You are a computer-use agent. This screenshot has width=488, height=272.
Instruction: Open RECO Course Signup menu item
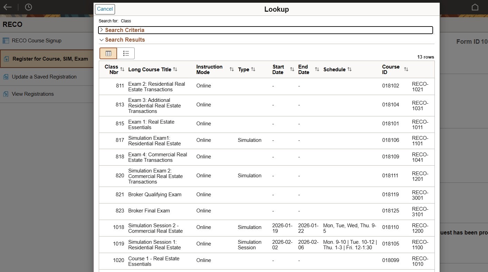[x=36, y=41]
